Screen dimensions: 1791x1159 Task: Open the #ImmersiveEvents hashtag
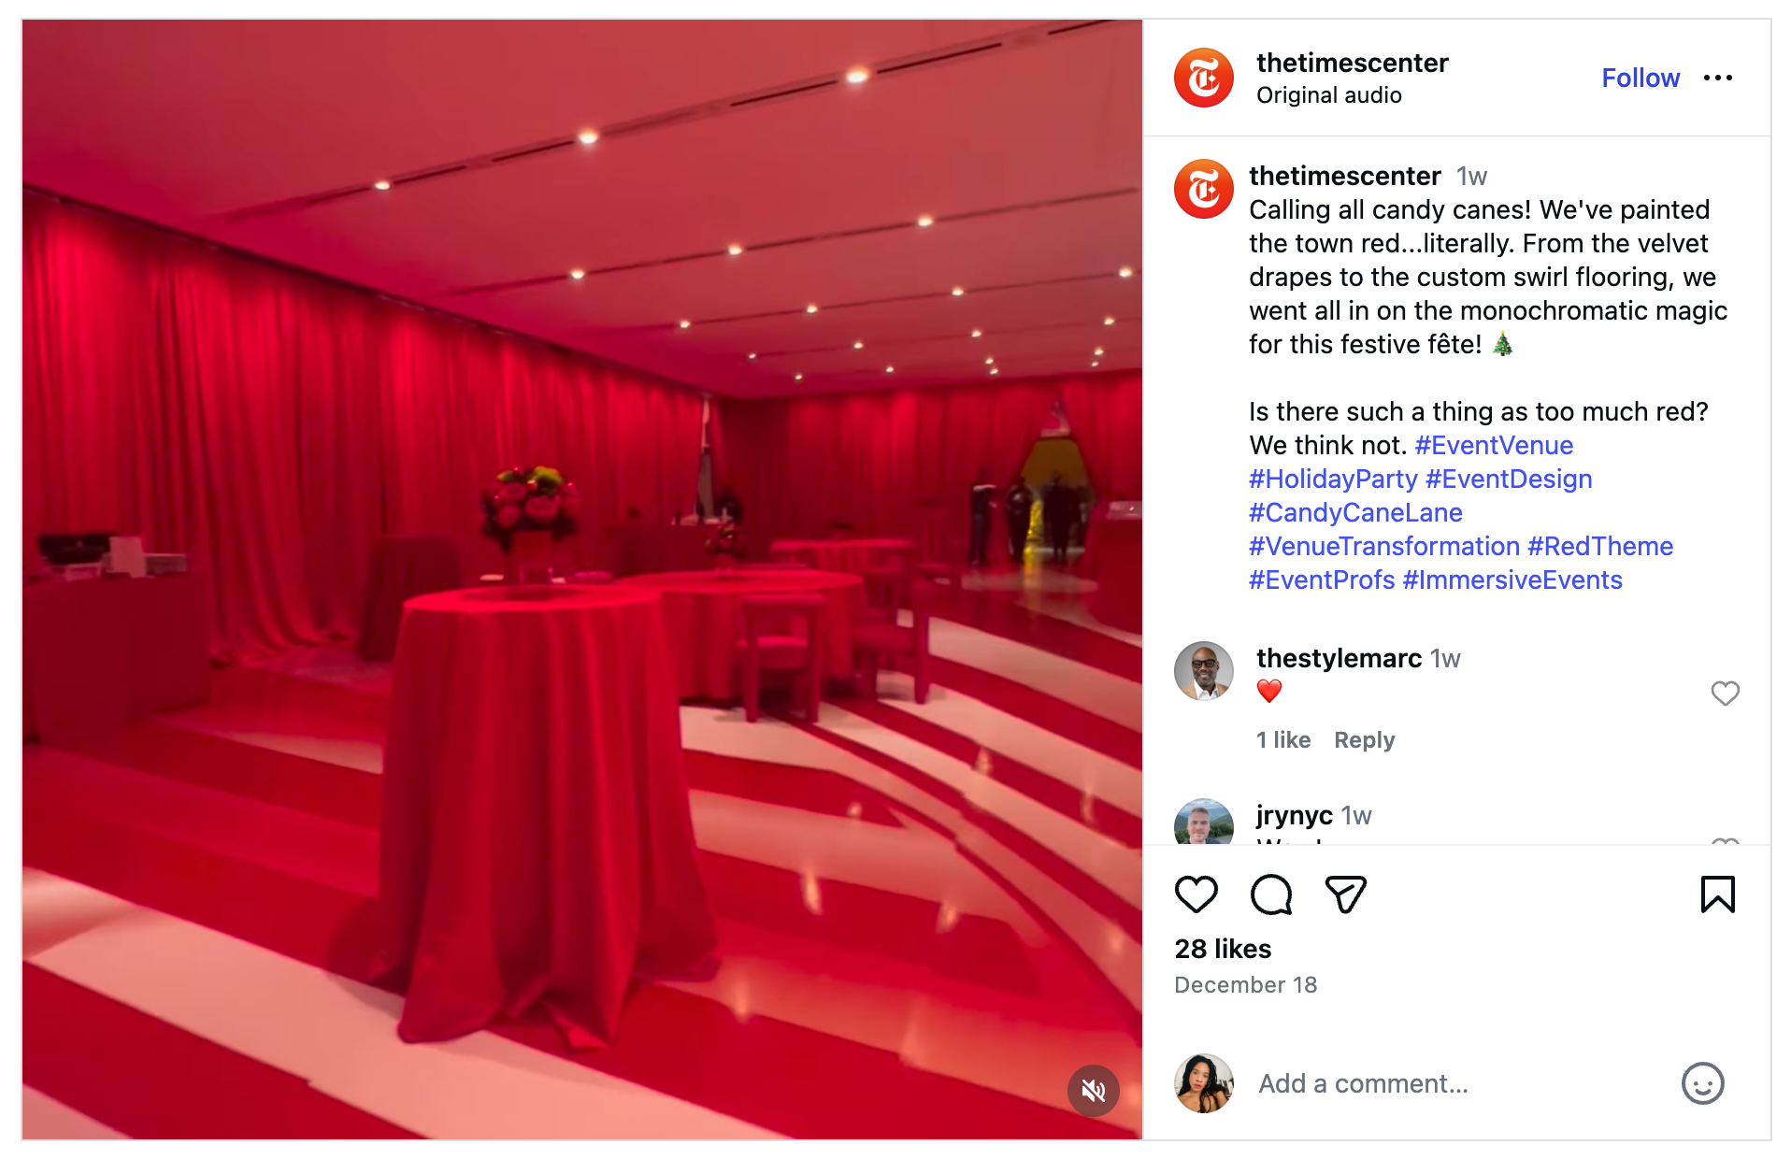[x=1512, y=579]
